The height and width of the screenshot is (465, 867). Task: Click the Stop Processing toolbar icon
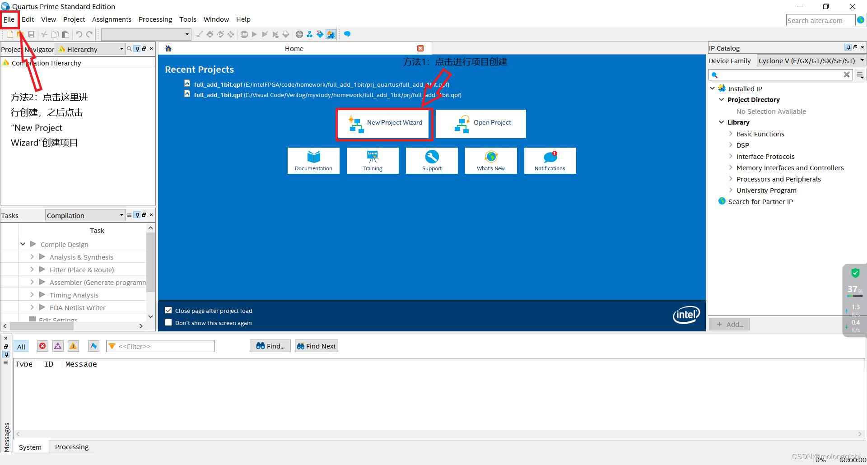tap(244, 34)
